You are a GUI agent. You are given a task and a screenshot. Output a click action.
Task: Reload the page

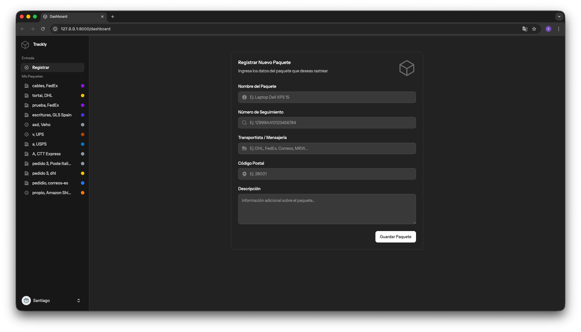(x=43, y=29)
